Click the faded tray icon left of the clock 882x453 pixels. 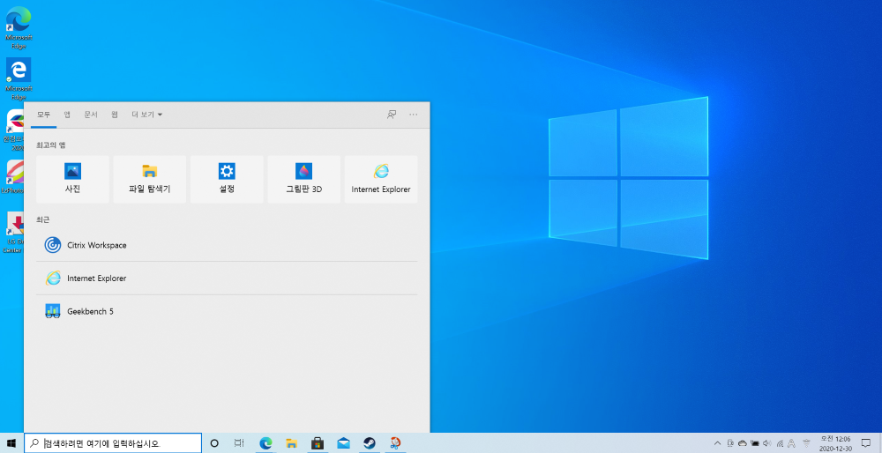(806, 443)
